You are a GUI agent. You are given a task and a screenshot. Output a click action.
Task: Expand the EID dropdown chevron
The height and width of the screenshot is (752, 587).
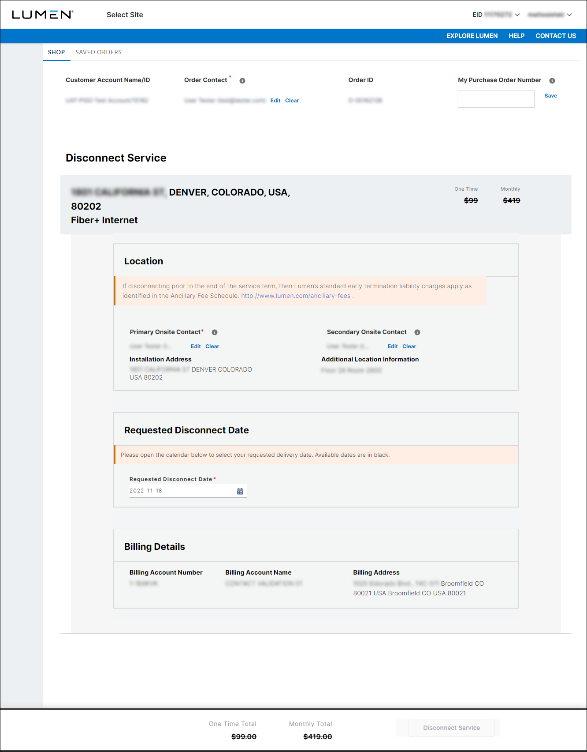517,15
